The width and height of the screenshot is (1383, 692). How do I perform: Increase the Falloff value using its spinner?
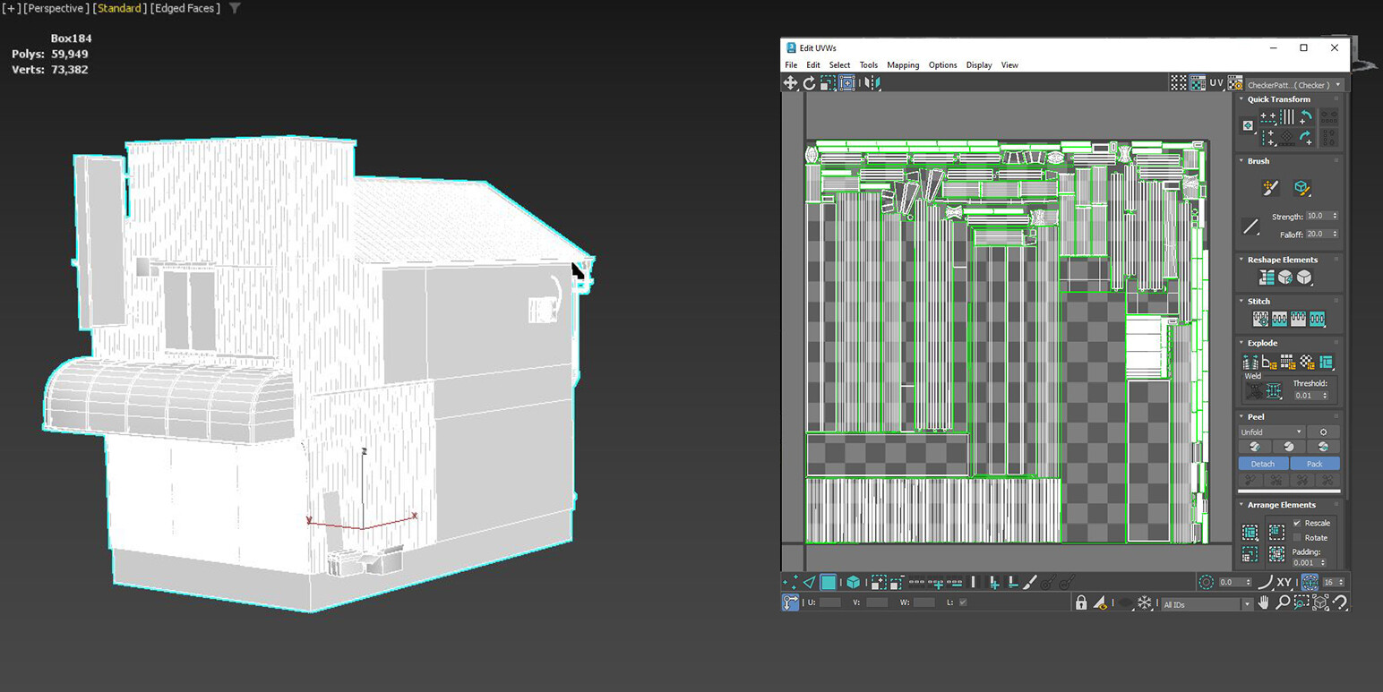[x=1335, y=231]
